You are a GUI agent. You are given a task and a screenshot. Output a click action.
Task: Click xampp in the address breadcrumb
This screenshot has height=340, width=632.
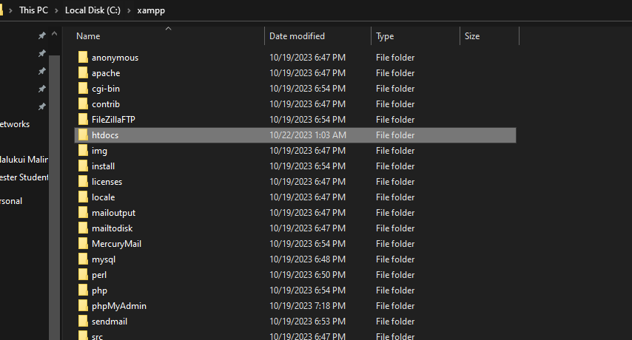coord(150,10)
